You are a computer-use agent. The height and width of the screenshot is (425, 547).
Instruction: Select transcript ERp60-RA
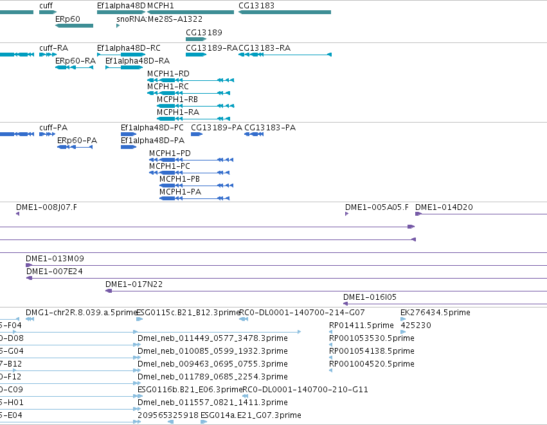click(74, 67)
